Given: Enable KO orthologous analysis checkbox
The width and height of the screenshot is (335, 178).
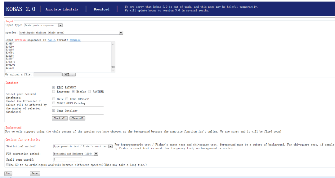Looking at the screenshot, I should tap(7, 165).
